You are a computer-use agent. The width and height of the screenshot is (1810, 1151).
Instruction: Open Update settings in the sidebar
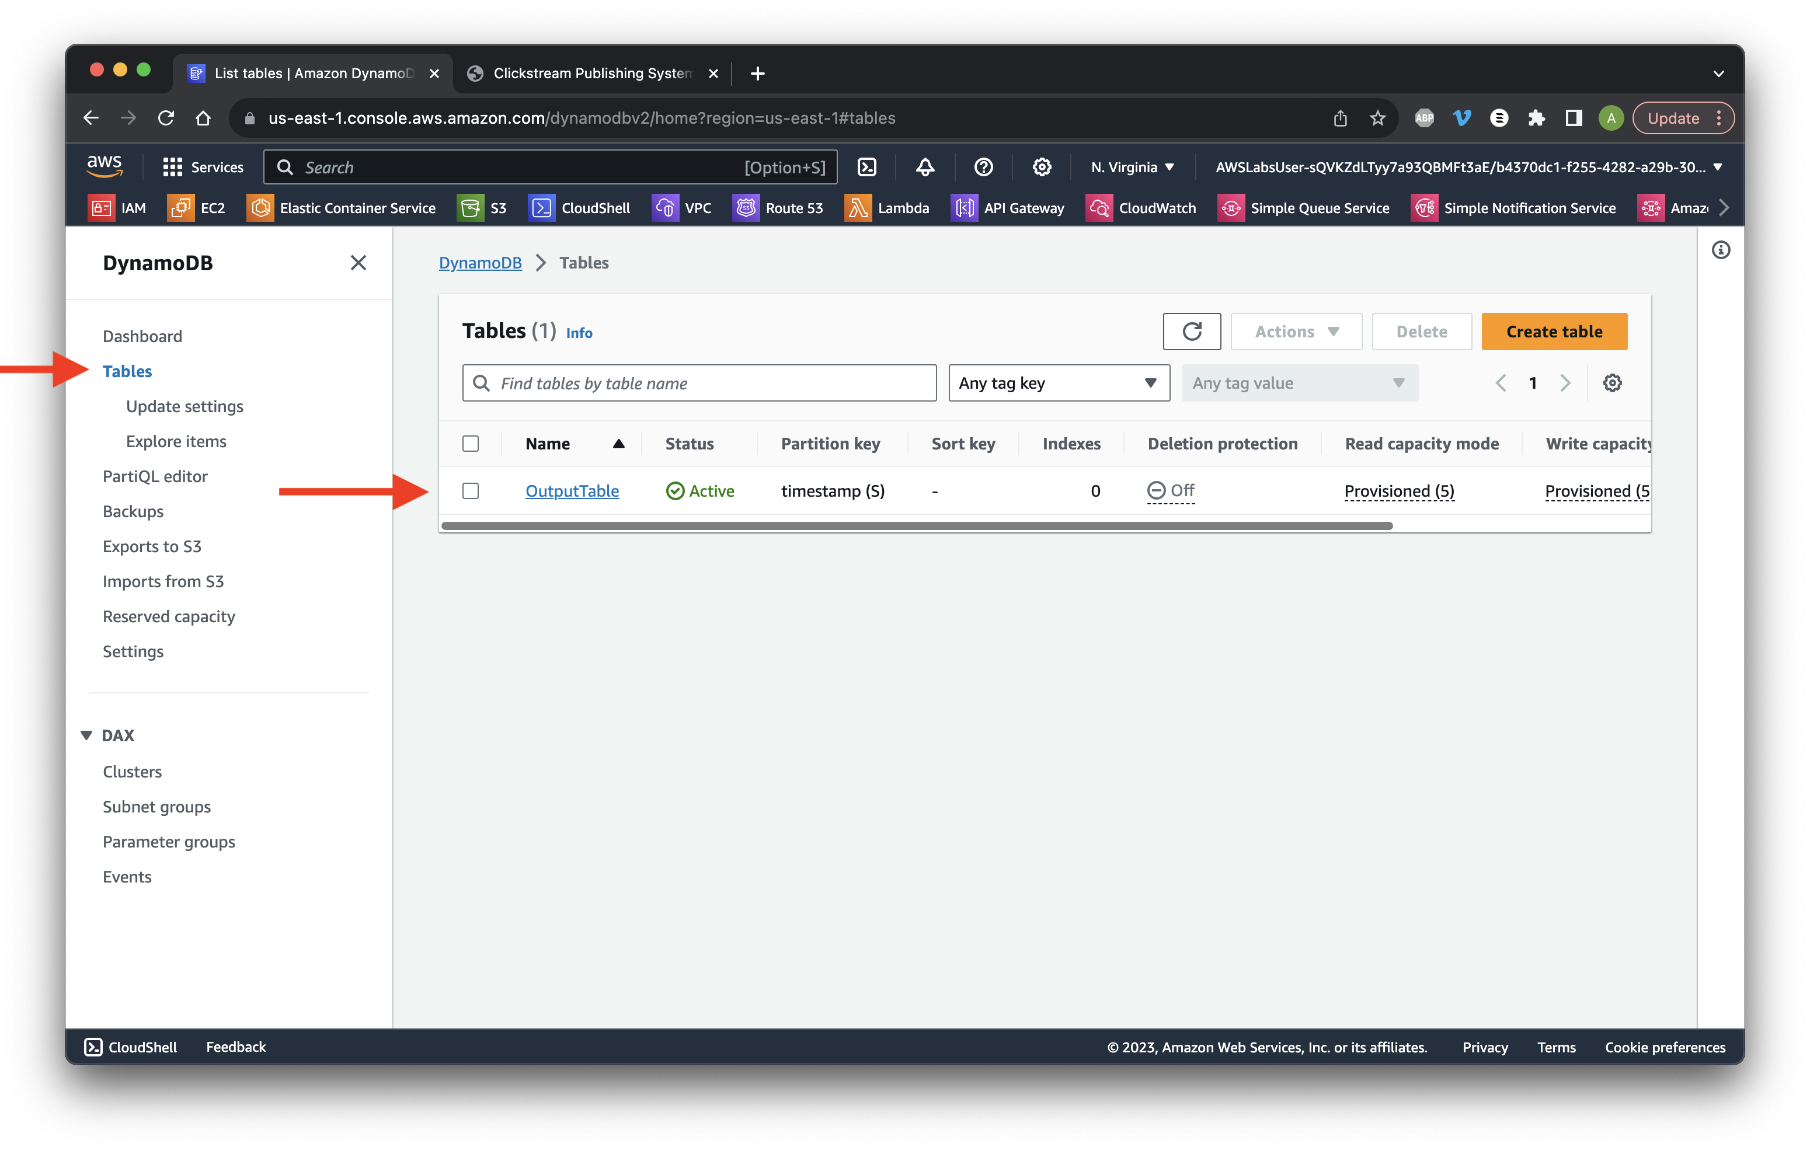[184, 406]
